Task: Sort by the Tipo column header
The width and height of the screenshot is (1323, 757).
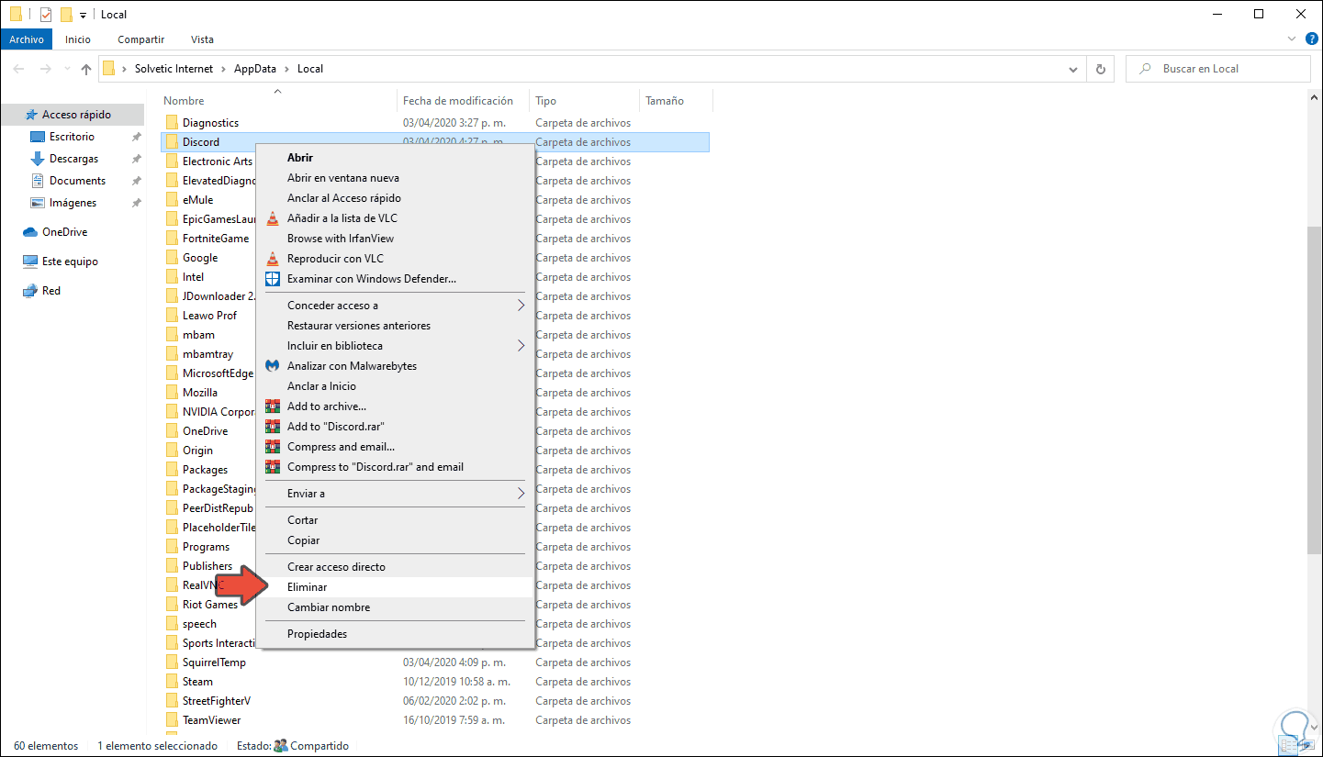Action: (x=584, y=101)
